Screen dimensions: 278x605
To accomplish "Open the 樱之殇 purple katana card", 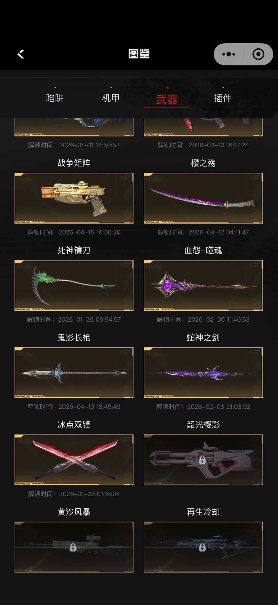I will (x=203, y=198).
